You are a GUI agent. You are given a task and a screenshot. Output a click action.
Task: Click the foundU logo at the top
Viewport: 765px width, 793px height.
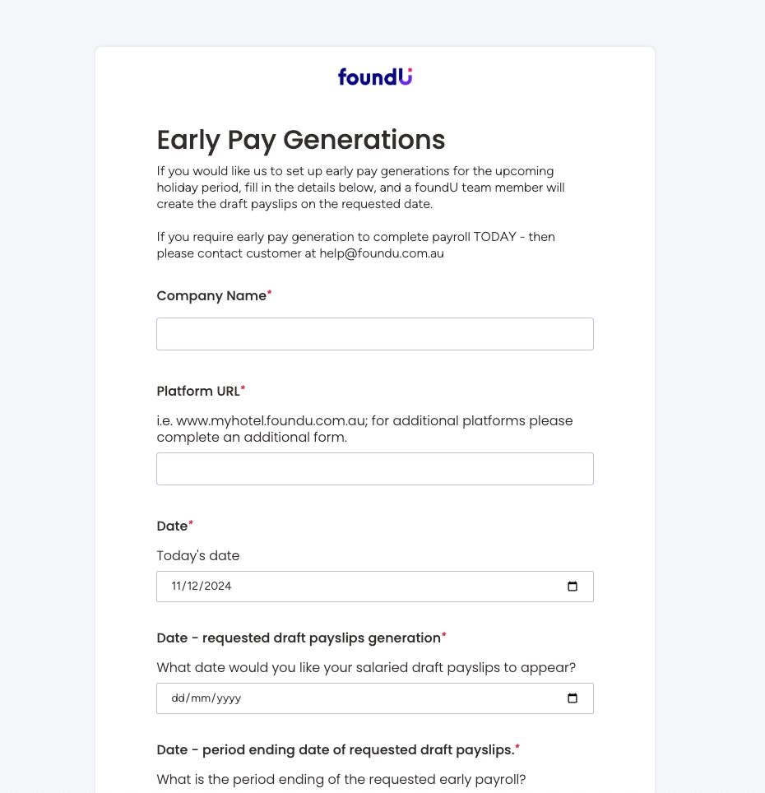(x=374, y=77)
